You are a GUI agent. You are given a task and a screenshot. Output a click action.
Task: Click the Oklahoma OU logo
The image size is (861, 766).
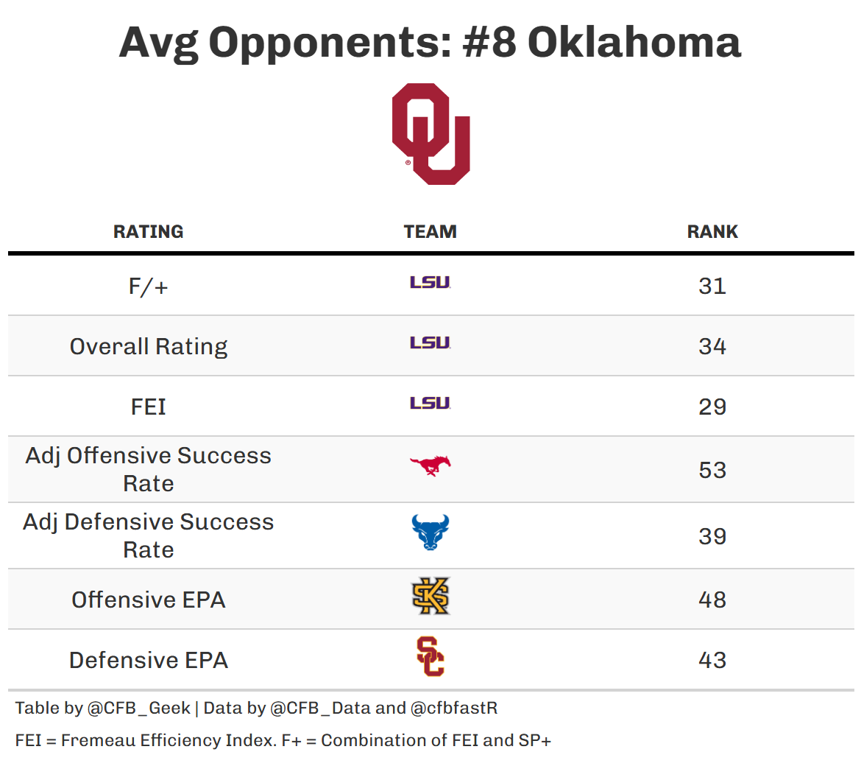431,133
